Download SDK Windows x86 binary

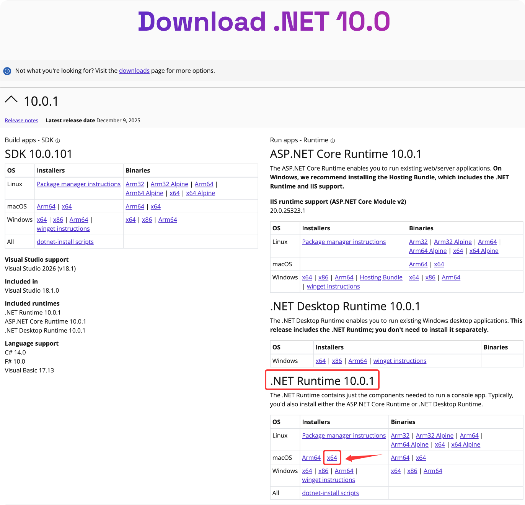(x=147, y=220)
